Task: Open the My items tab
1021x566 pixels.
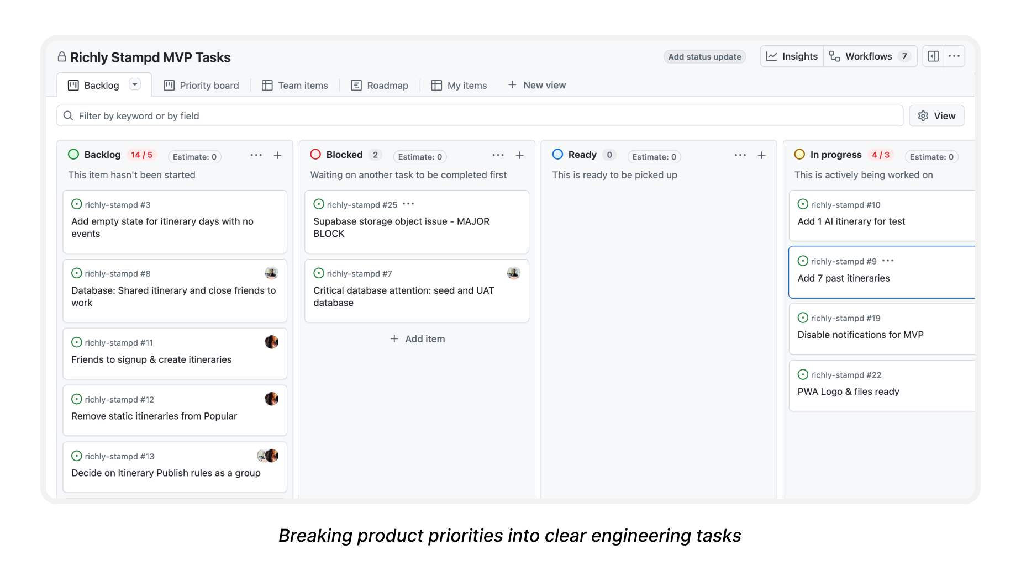Action: coord(459,86)
